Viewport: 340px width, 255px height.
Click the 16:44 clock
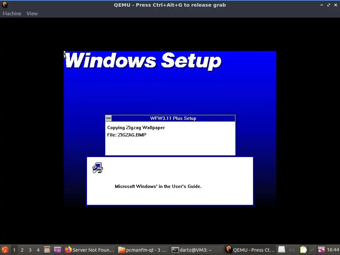coord(333,250)
